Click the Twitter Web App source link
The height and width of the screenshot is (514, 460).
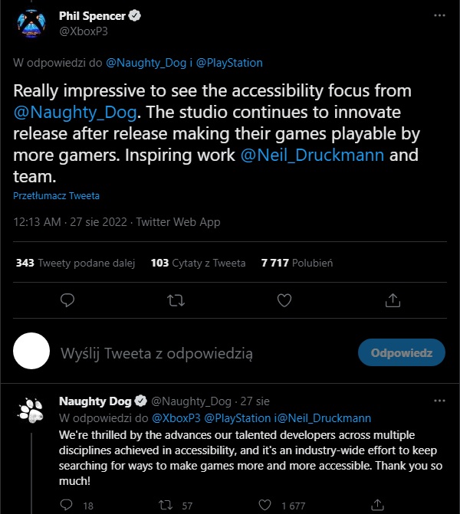click(178, 222)
